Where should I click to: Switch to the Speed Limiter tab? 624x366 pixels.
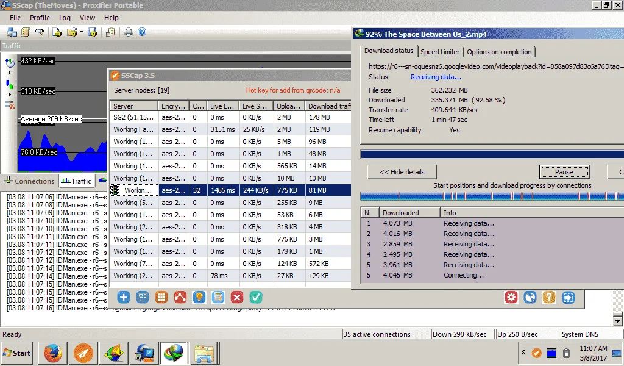coord(440,52)
